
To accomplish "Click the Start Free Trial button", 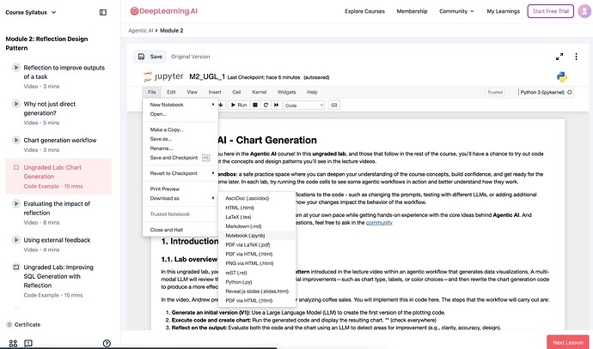I will click(x=550, y=11).
